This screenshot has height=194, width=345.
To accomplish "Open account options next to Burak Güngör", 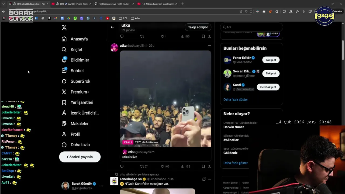I will [x=101, y=186].
